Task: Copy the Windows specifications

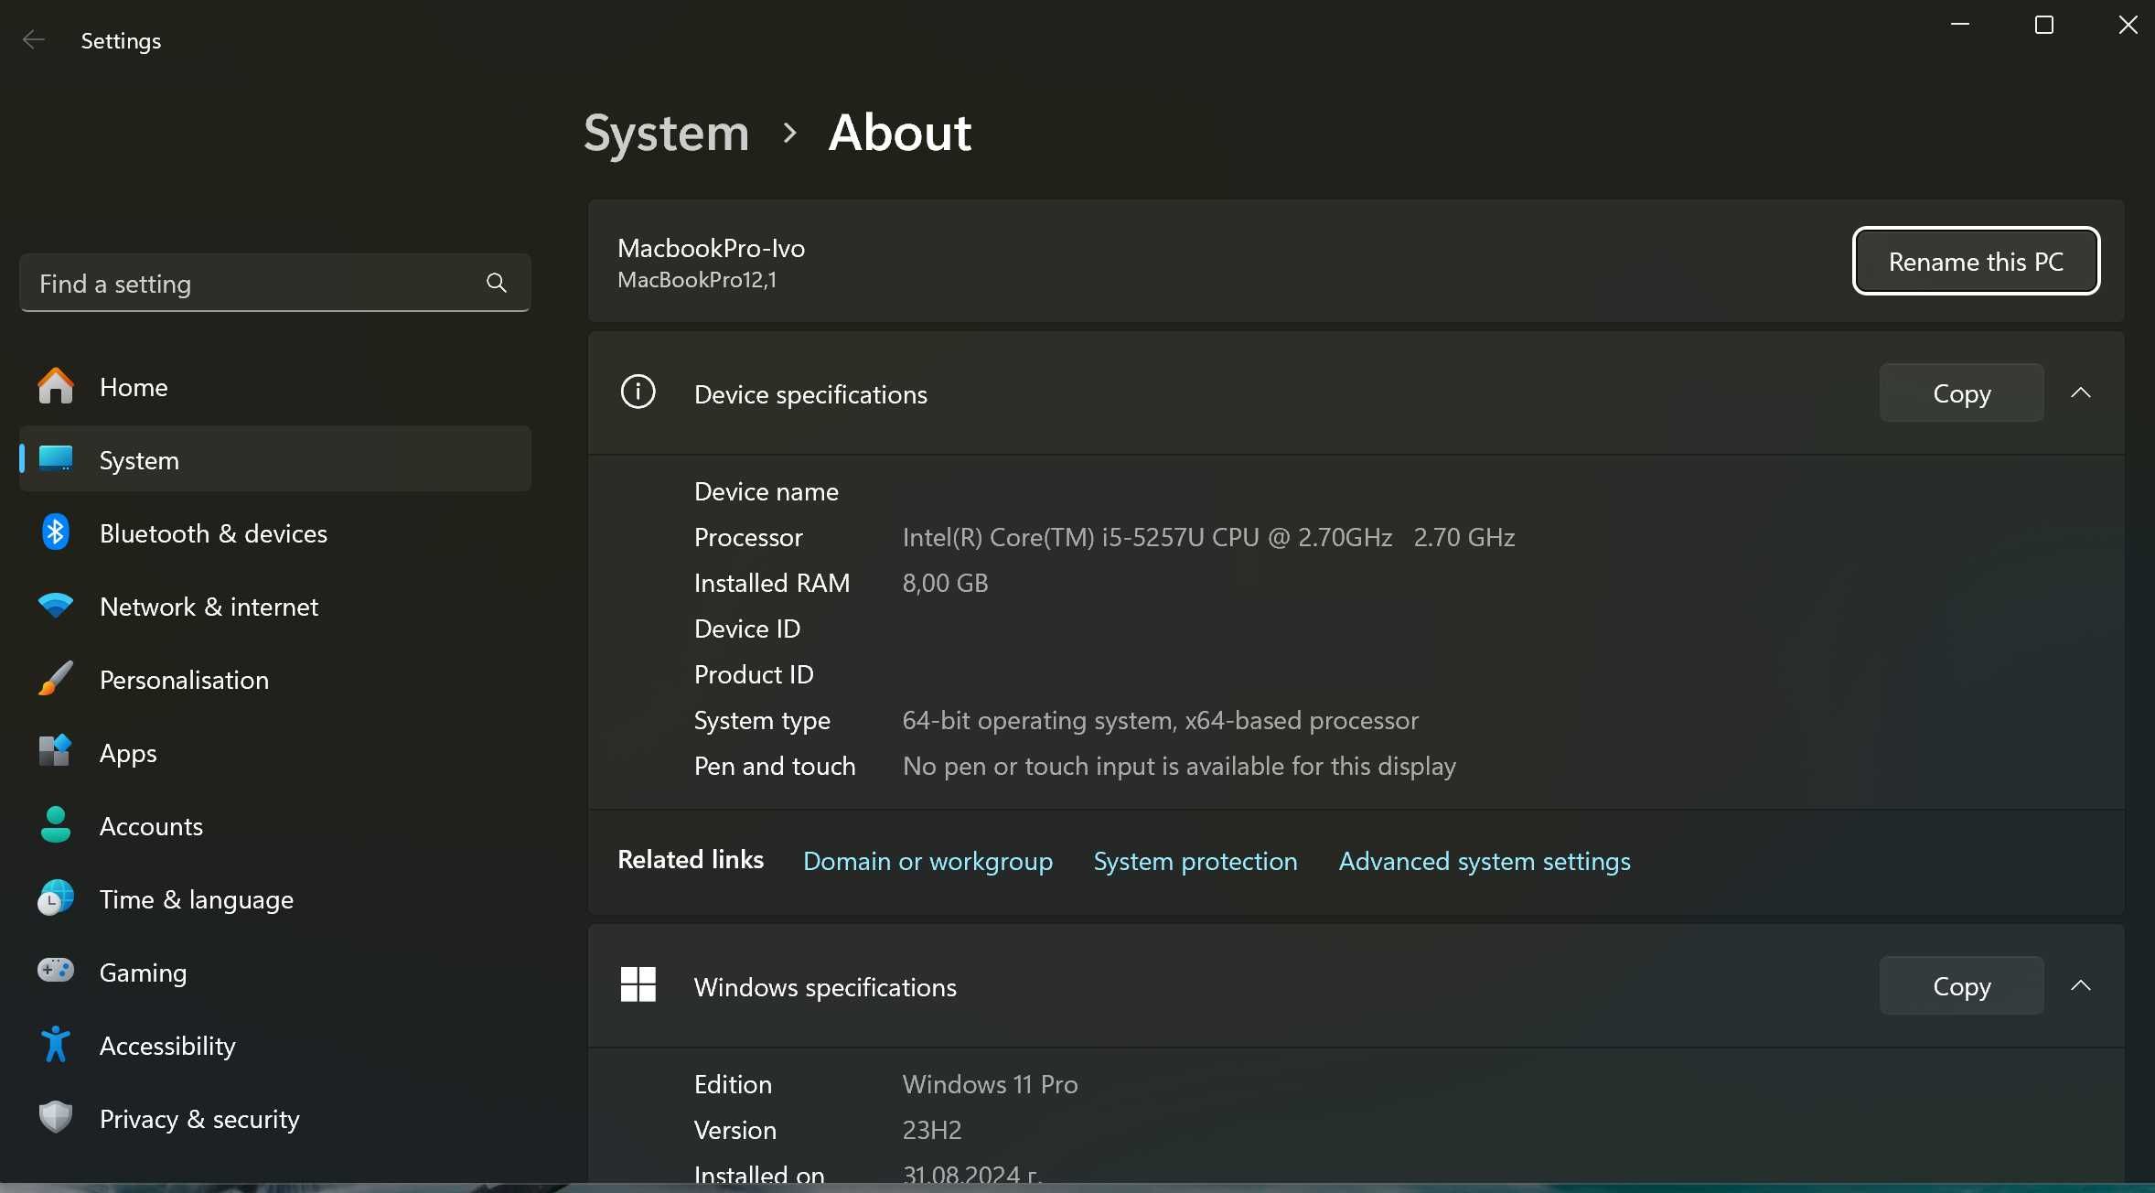Action: pyautogui.click(x=1961, y=985)
